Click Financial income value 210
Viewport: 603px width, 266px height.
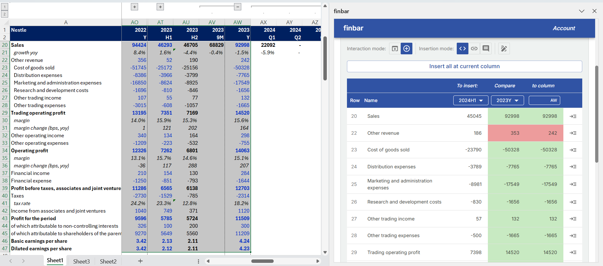[134, 173]
